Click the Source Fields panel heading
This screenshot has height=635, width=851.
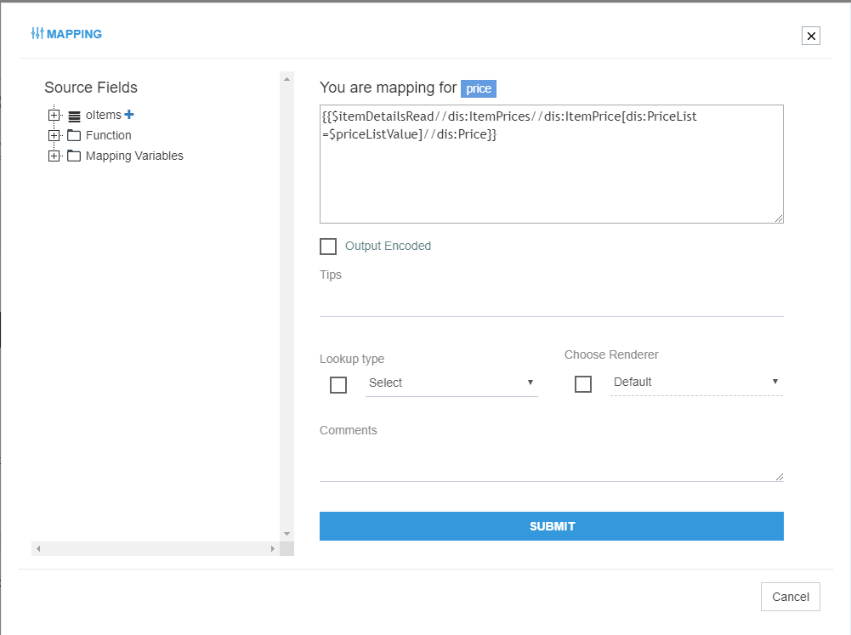(90, 87)
